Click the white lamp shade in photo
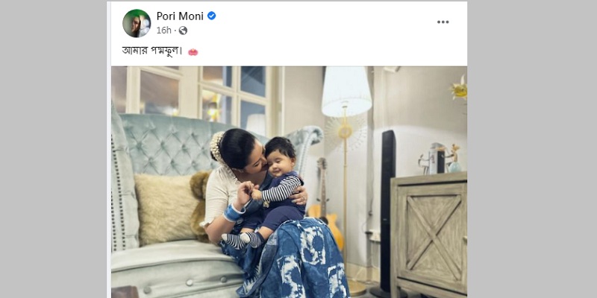 pyautogui.click(x=346, y=91)
